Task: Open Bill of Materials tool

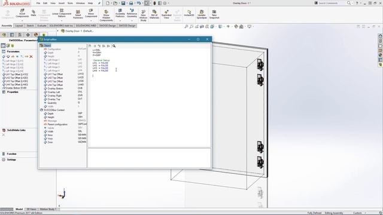Action: [154, 14]
